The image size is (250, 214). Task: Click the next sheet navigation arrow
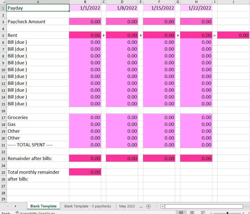(16, 206)
